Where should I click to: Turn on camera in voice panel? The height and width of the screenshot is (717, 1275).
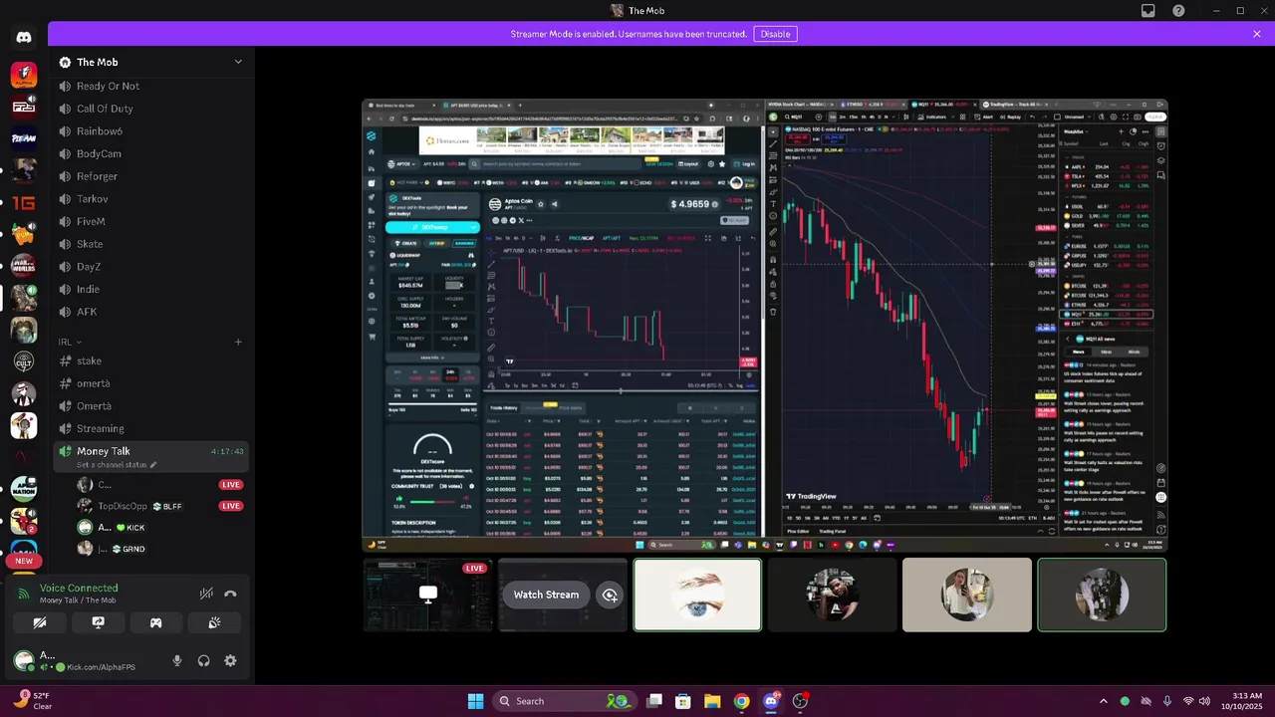click(40, 622)
